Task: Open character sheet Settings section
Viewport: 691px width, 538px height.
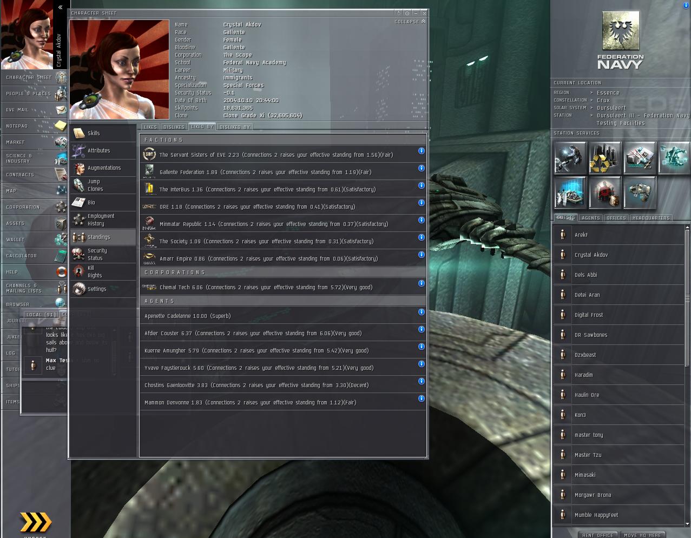Action: click(x=103, y=289)
